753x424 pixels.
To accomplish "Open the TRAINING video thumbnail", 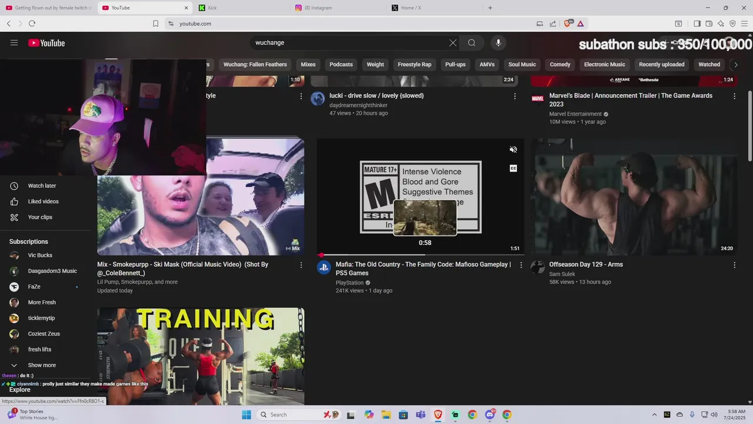I will (201, 356).
